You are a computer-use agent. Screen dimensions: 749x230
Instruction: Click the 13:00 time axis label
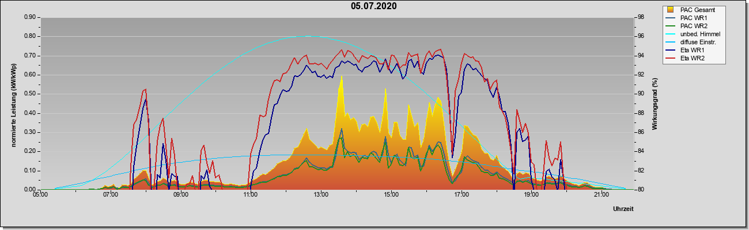[321, 195]
